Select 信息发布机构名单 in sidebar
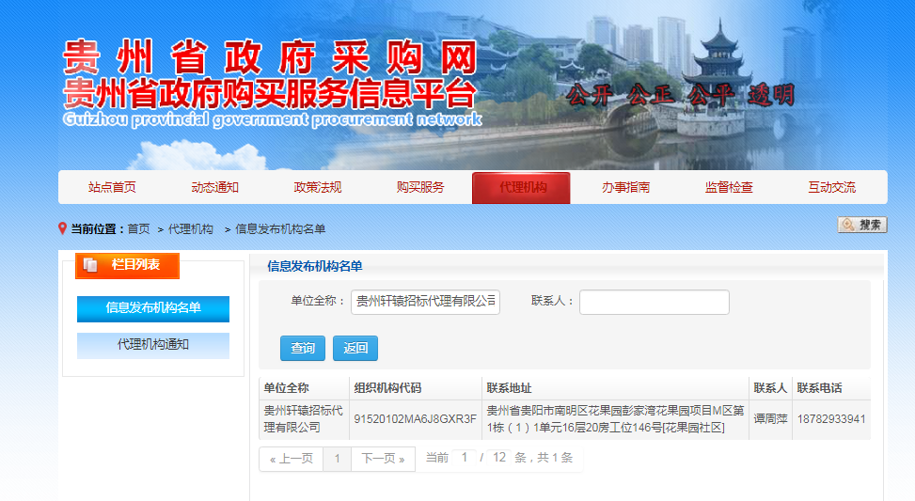Image resolution: width=915 pixels, height=501 pixels. pyautogui.click(x=153, y=308)
